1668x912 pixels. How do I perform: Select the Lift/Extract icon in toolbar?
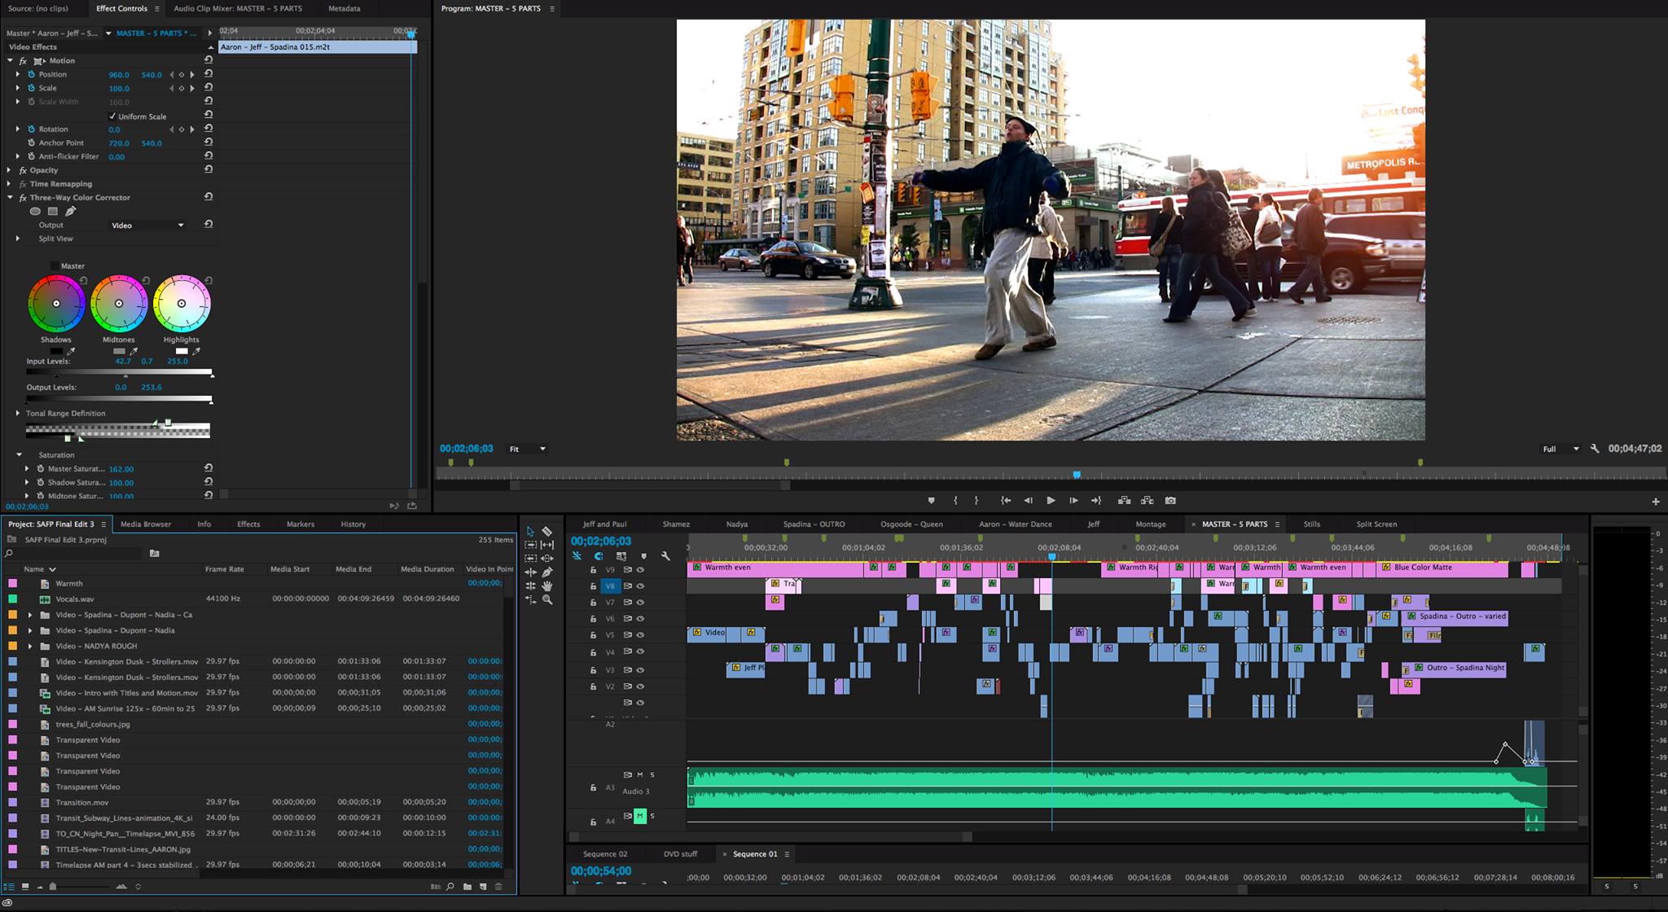(x=1125, y=501)
